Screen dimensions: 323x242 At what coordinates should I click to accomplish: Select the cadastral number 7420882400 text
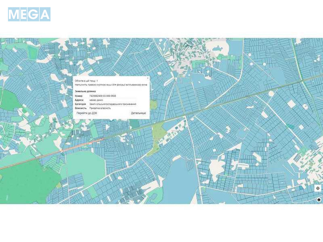(102, 96)
